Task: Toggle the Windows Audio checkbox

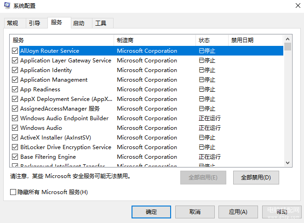Action: (x=15, y=128)
